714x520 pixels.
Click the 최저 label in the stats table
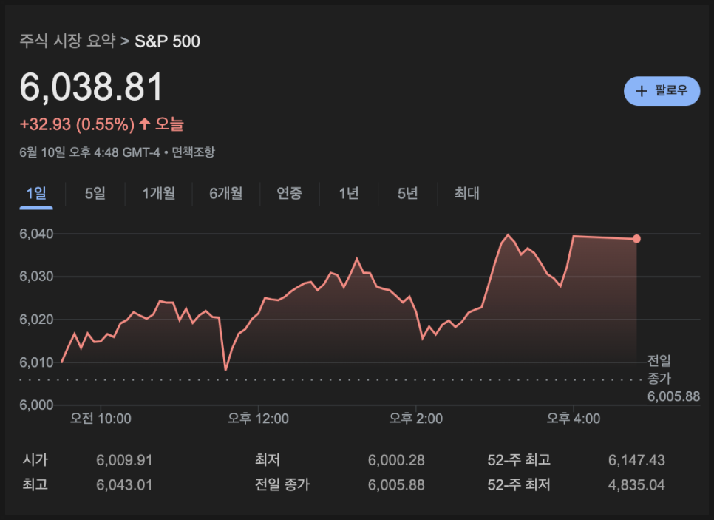point(268,460)
